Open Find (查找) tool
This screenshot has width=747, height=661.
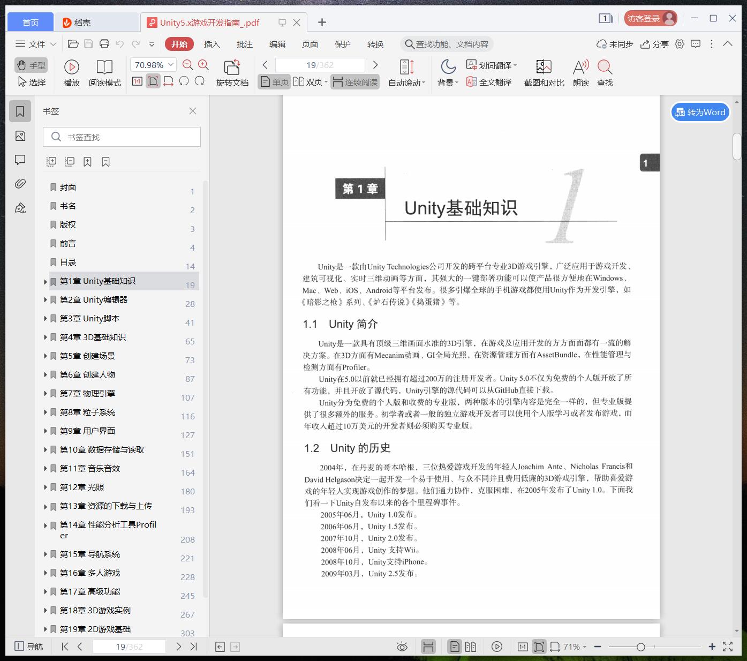tap(605, 73)
